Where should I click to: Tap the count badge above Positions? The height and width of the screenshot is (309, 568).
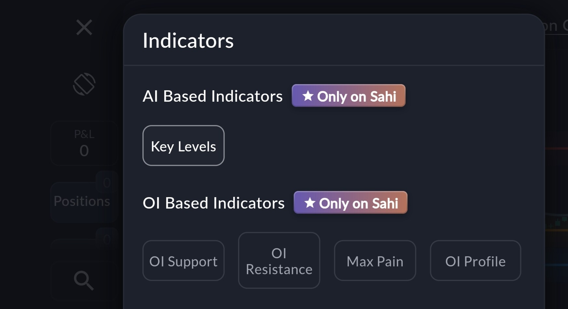107,183
